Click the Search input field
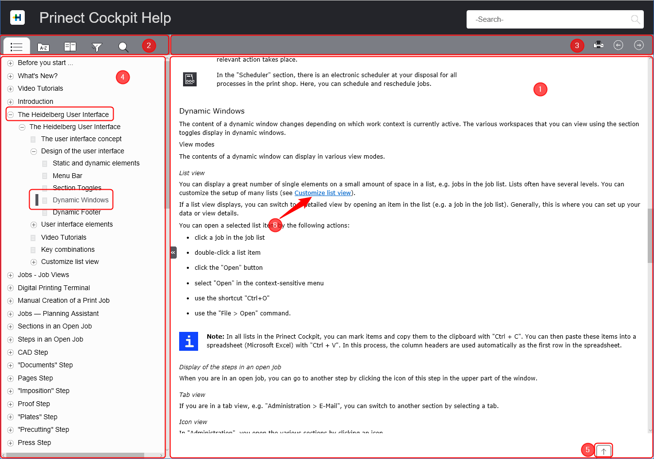The image size is (654, 459). pos(549,19)
